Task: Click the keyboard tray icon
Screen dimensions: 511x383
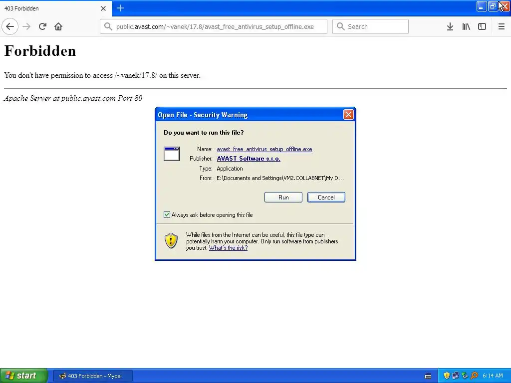Action: [428, 376]
